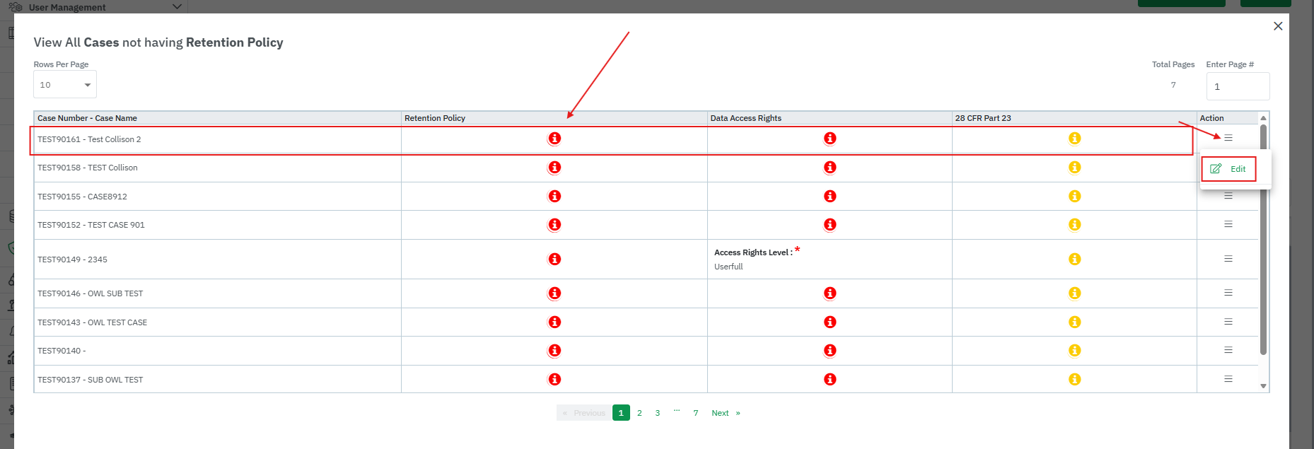The image size is (1314, 449).
Task: Expand the User Management dropdown
Action: [177, 7]
